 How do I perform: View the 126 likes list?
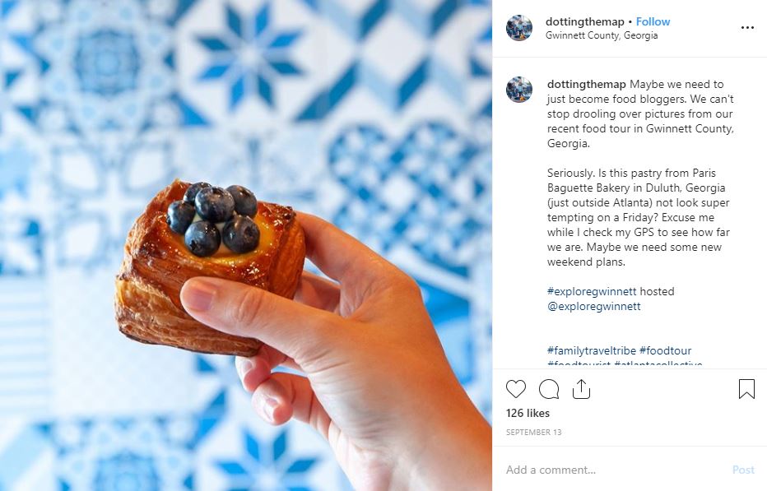point(528,413)
